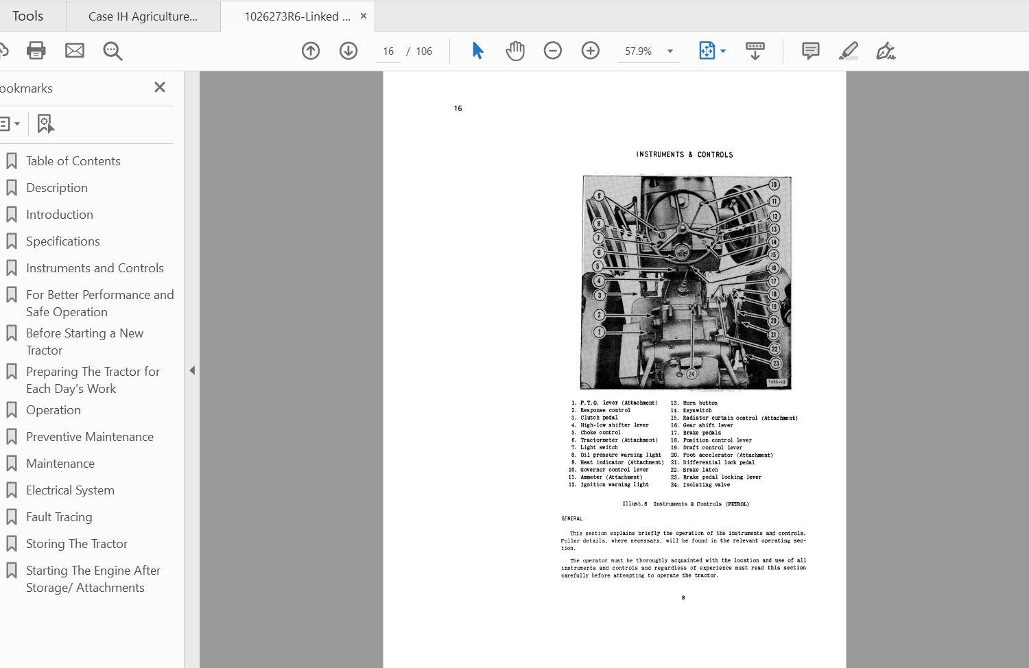Click the Print document icon
Image resolution: width=1029 pixels, height=668 pixels.
(x=36, y=50)
